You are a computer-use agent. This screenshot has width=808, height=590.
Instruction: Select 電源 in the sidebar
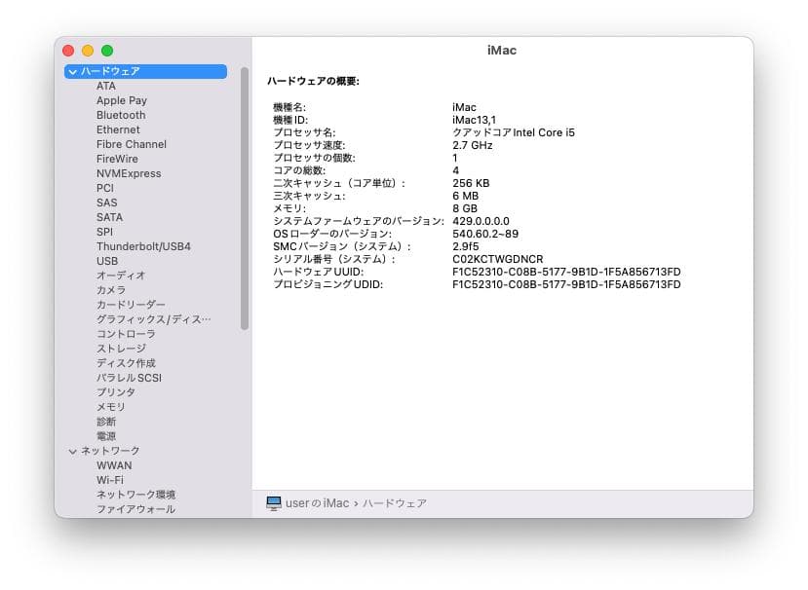104,435
